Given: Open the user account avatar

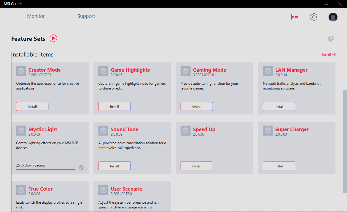Looking at the screenshot, I should click(333, 17).
